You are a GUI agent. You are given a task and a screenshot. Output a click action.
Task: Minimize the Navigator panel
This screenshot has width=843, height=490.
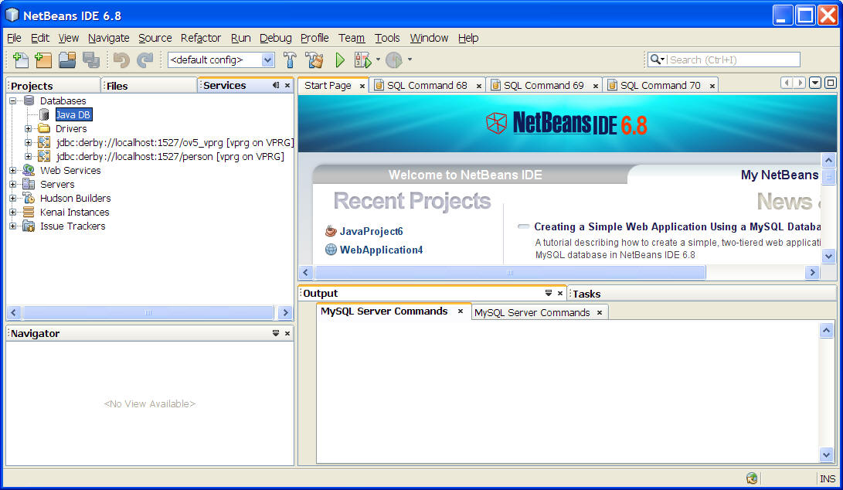(x=276, y=333)
